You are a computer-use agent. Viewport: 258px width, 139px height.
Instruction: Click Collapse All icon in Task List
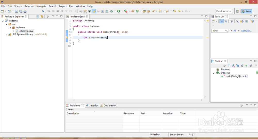(x=246, y=21)
